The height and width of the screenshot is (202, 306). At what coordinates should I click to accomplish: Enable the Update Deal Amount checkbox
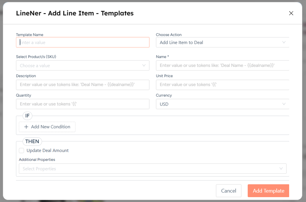[x=21, y=150]
